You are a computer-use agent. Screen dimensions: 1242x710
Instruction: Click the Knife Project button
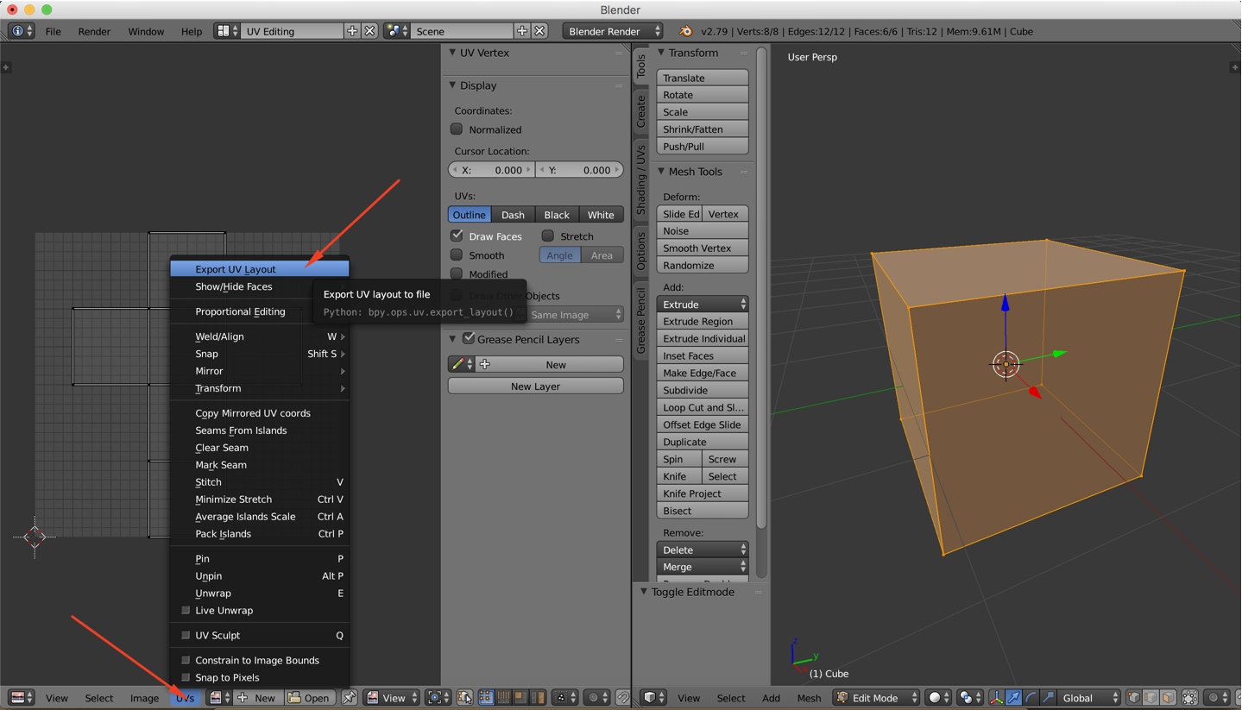point(703,493)
